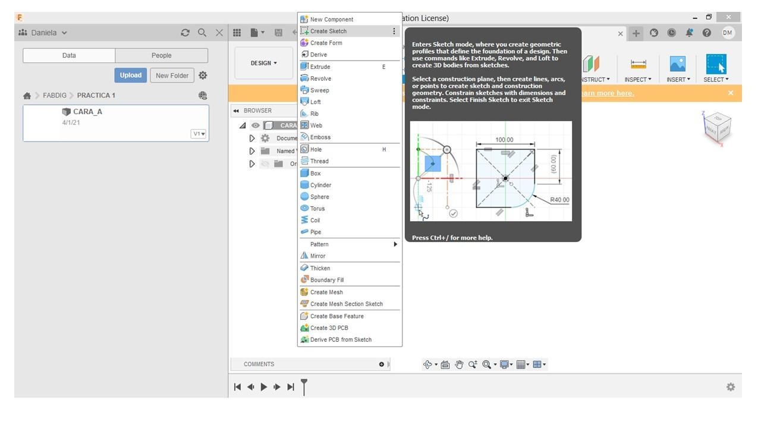Open the Pattern submenu
Viewport: 761px width, 428px height.
point(350,244)
